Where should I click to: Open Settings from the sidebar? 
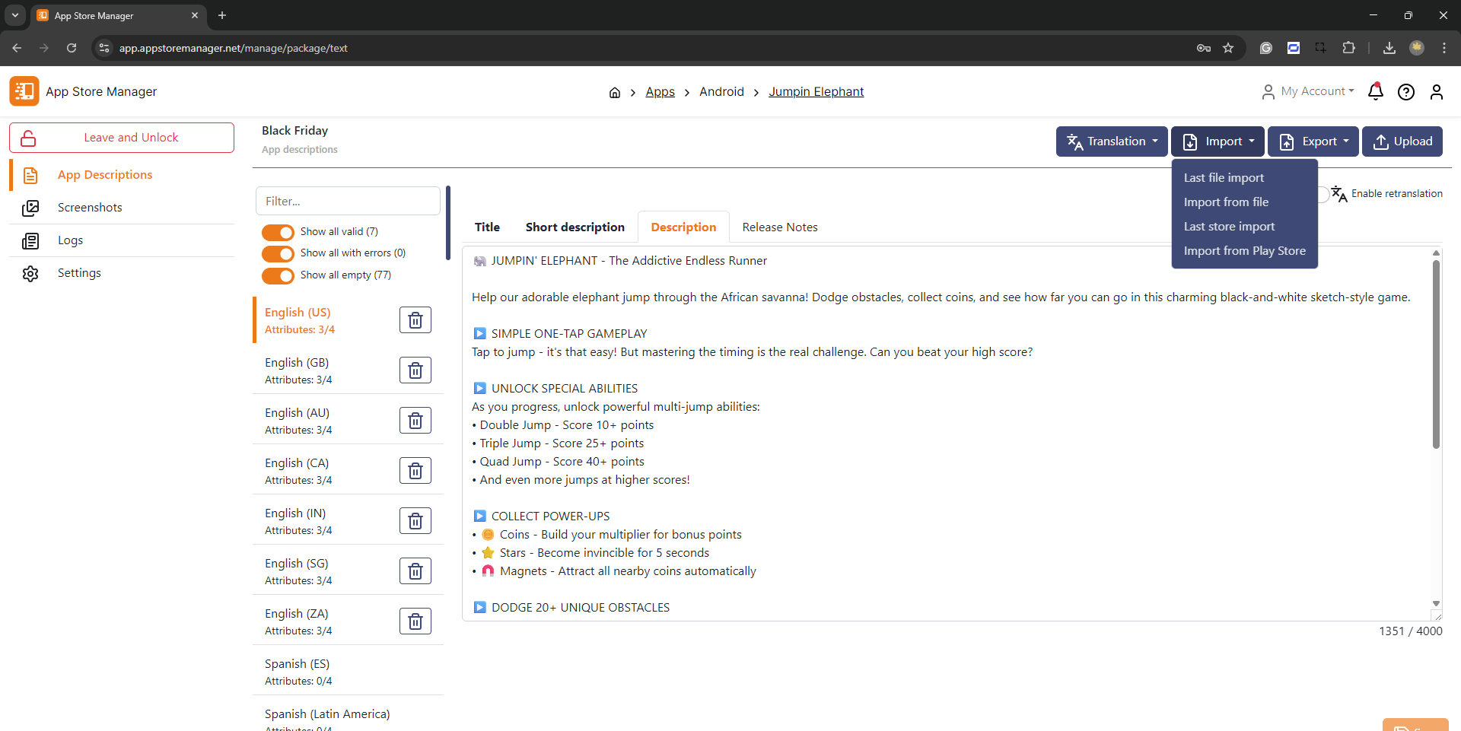click(x=79, y=273)
